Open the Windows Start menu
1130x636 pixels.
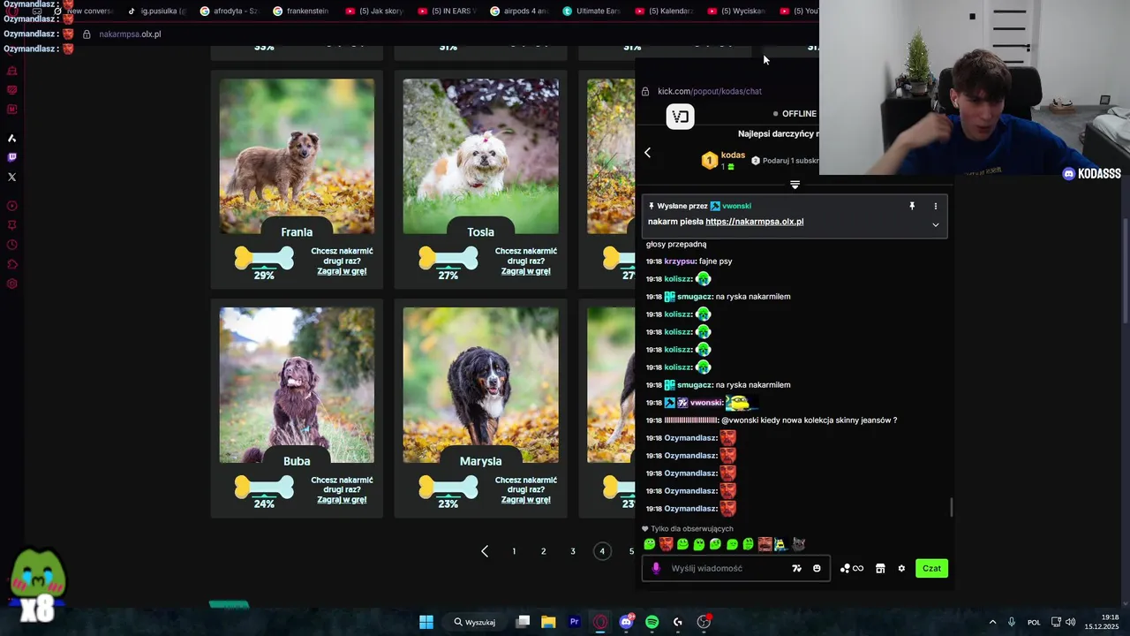(x=426, y=622)
